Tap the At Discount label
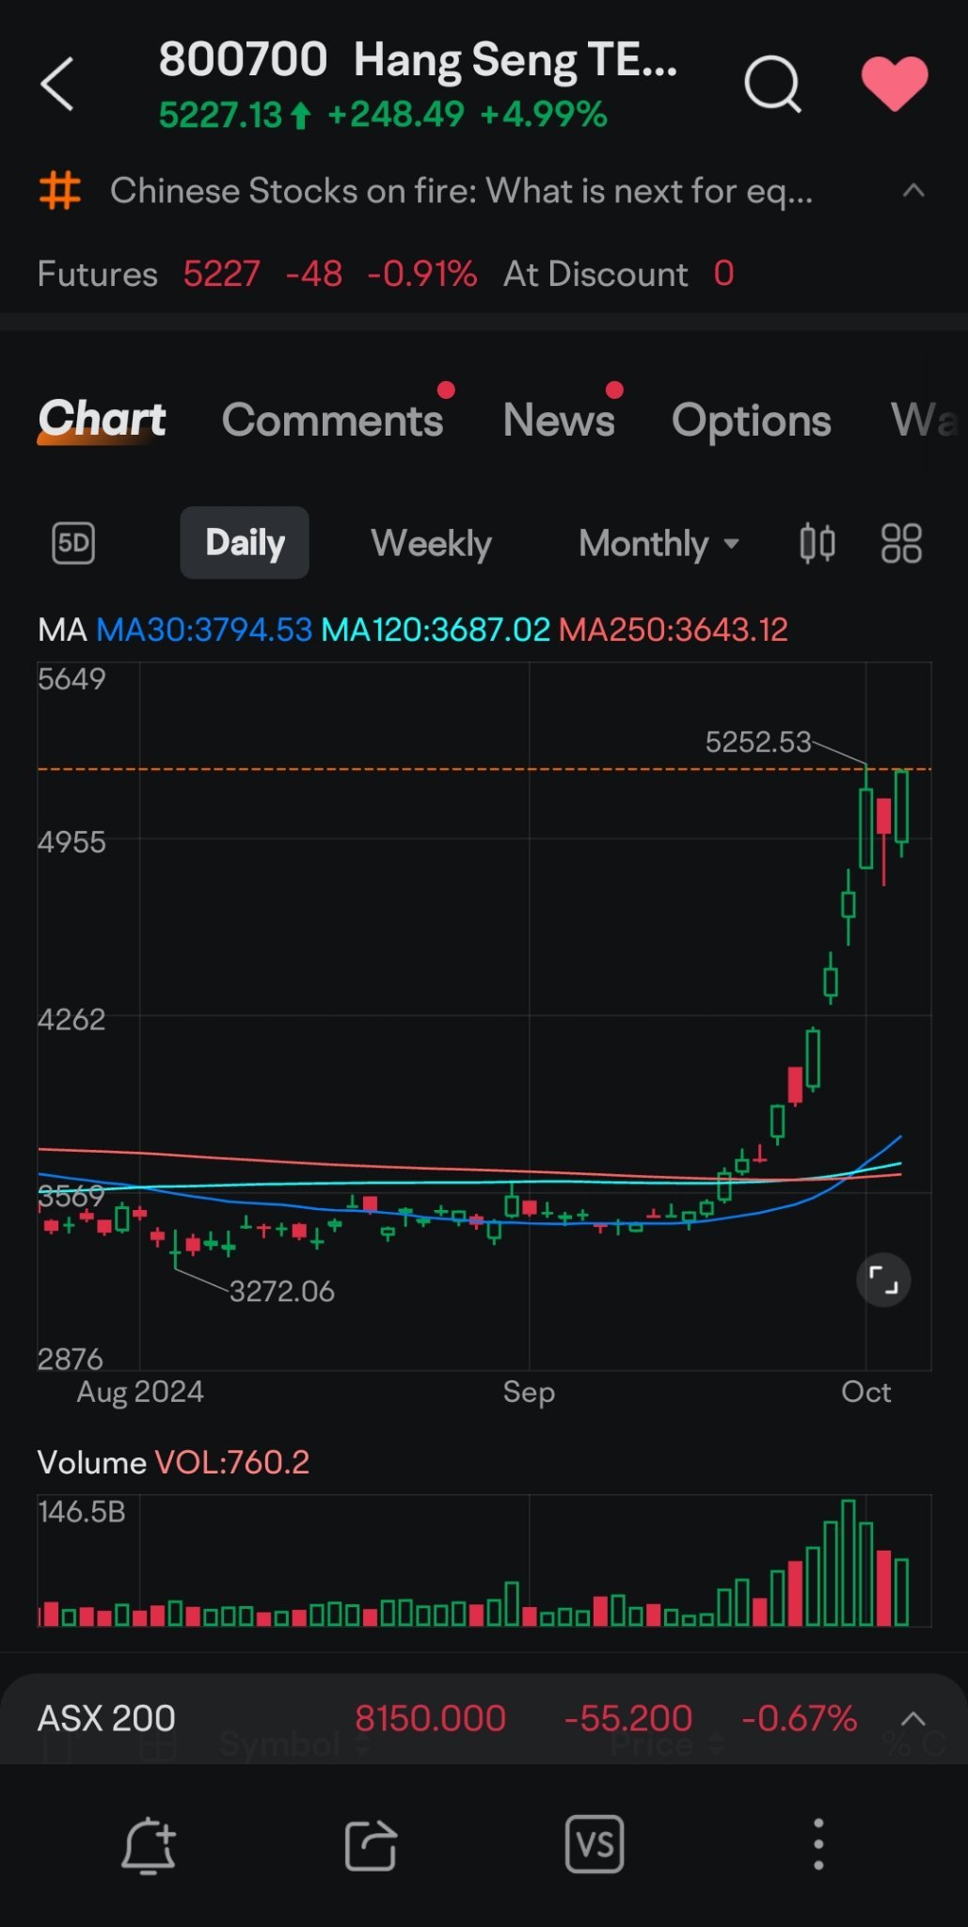Viewport: 968px width, 1927px height. pyautogui.click(x=595, y=274)
